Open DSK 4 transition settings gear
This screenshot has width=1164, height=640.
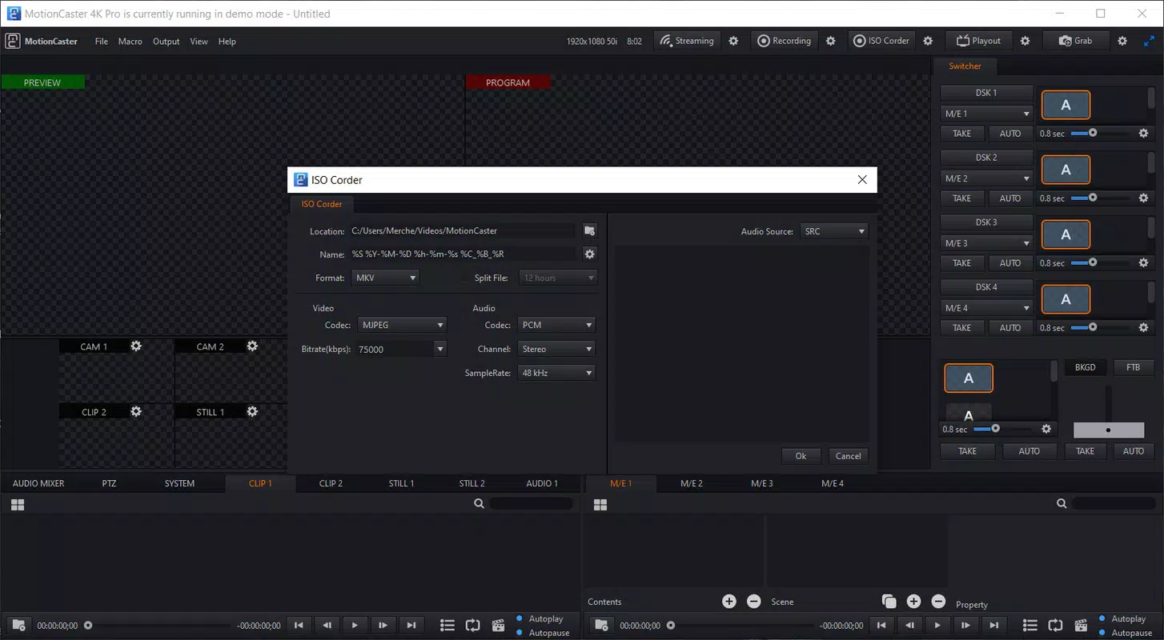tap(1143, 328)
